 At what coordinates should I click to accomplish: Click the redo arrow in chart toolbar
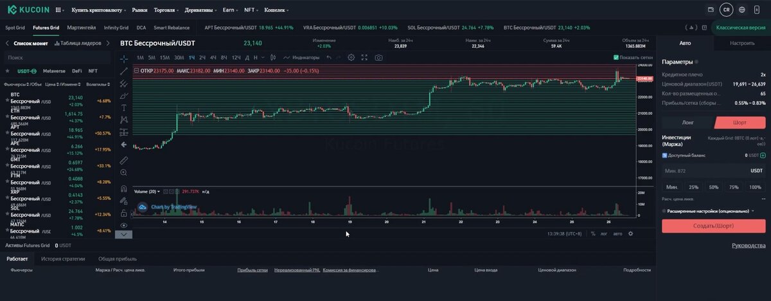339,57
